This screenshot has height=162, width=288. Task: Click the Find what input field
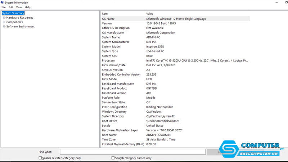tap(132, 152)
